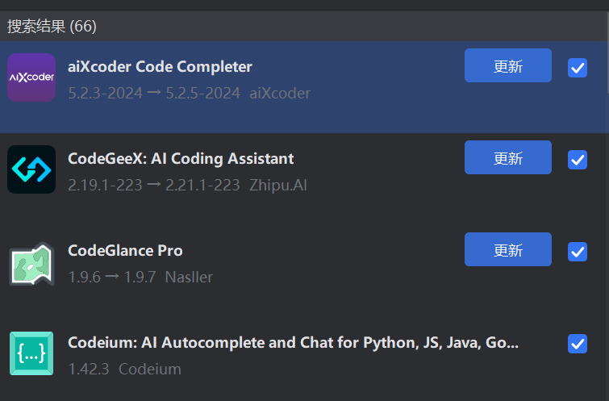Toggle the CodeGlance Pro enabled checkbox

tap(578, 252)
